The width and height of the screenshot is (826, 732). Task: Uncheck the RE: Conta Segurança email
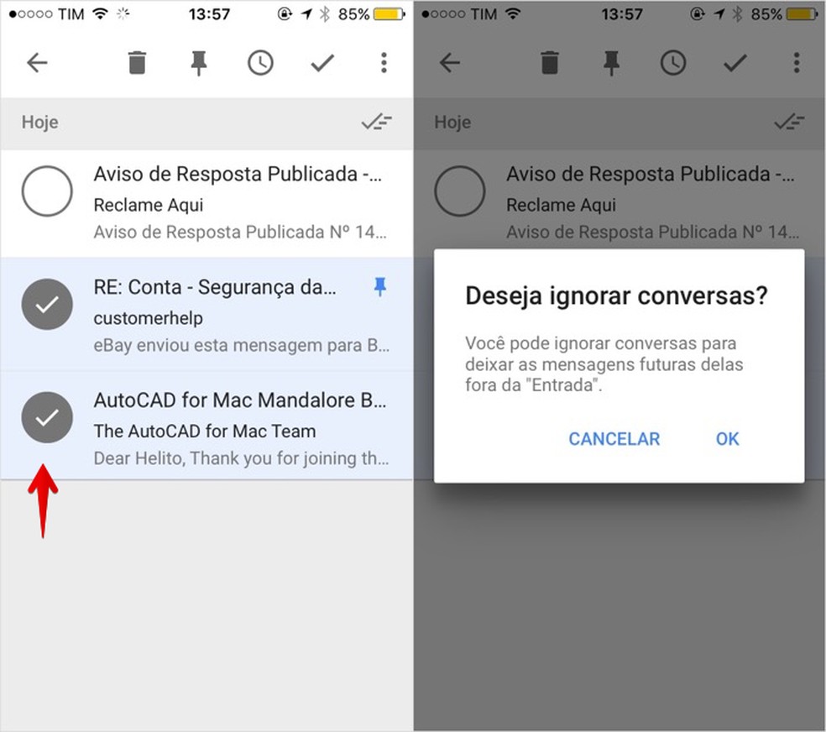tap(47, 304)
